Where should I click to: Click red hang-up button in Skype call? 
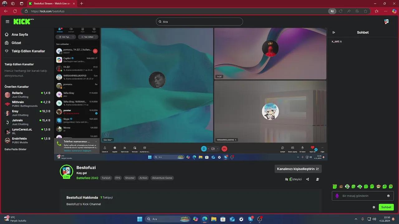(224, 149)
